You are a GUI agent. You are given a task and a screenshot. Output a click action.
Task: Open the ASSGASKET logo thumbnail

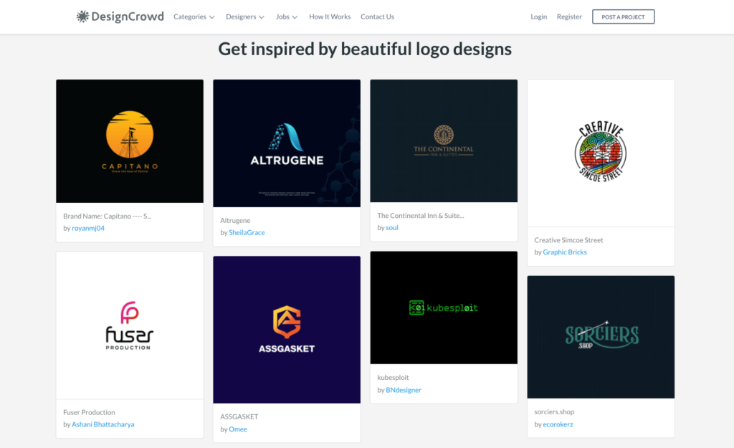tap(287, 330)
